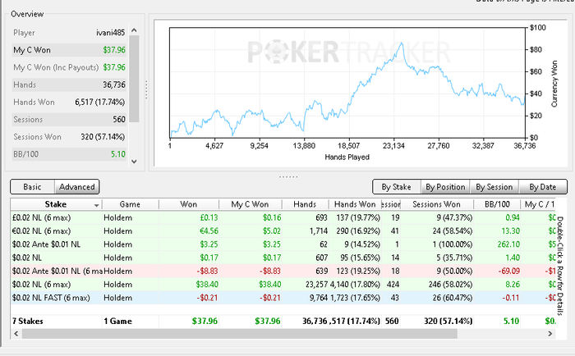Select the $0.02 NL stake row

(283, 258)
